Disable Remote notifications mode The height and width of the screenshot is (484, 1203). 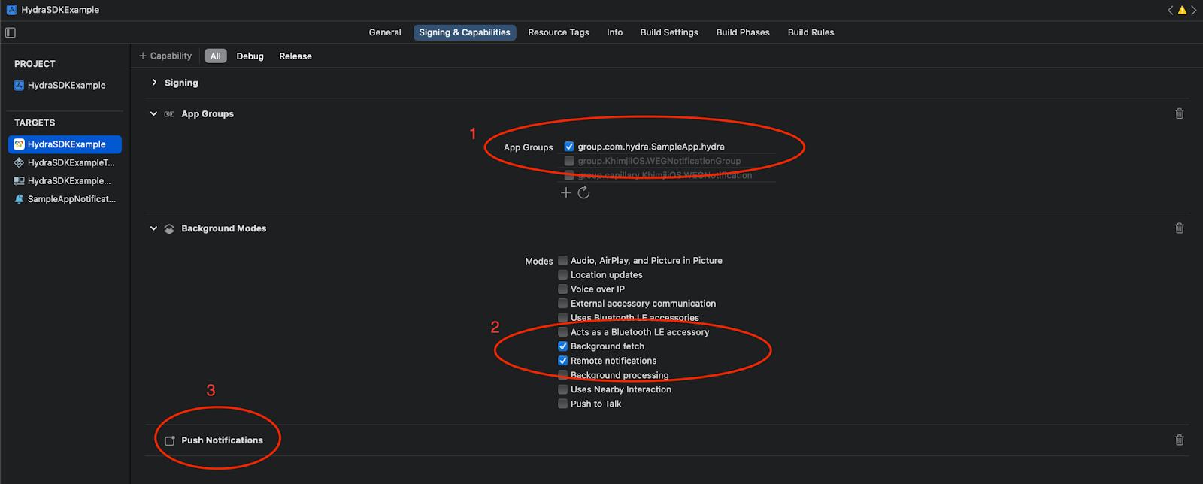[562, 361]
